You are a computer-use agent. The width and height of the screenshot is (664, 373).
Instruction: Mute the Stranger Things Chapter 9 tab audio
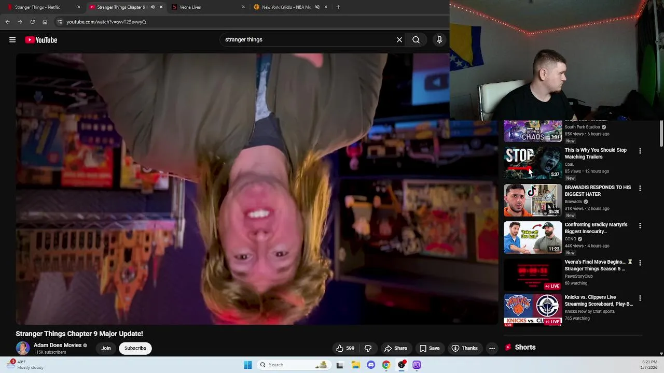coord(153,7)
